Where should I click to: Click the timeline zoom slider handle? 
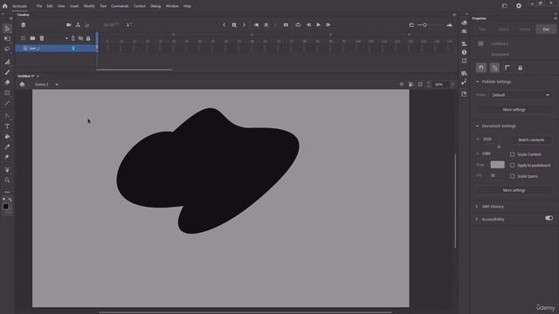424,25
